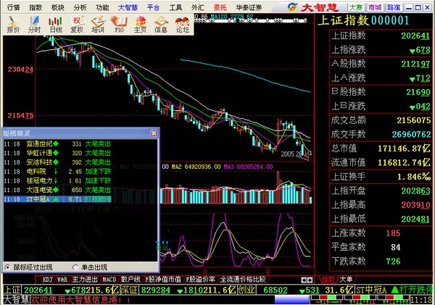Toggle the 复权 price adjustment icon
This screenshot has width=435, height=305.
(77, 25)
